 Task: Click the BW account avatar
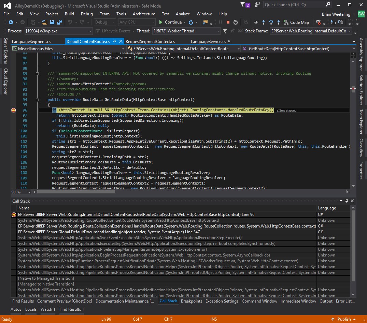[x=361, y=14]
